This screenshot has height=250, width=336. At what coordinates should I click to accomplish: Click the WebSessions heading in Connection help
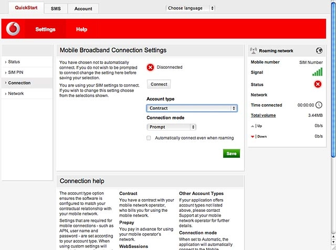tap(133, 246)
